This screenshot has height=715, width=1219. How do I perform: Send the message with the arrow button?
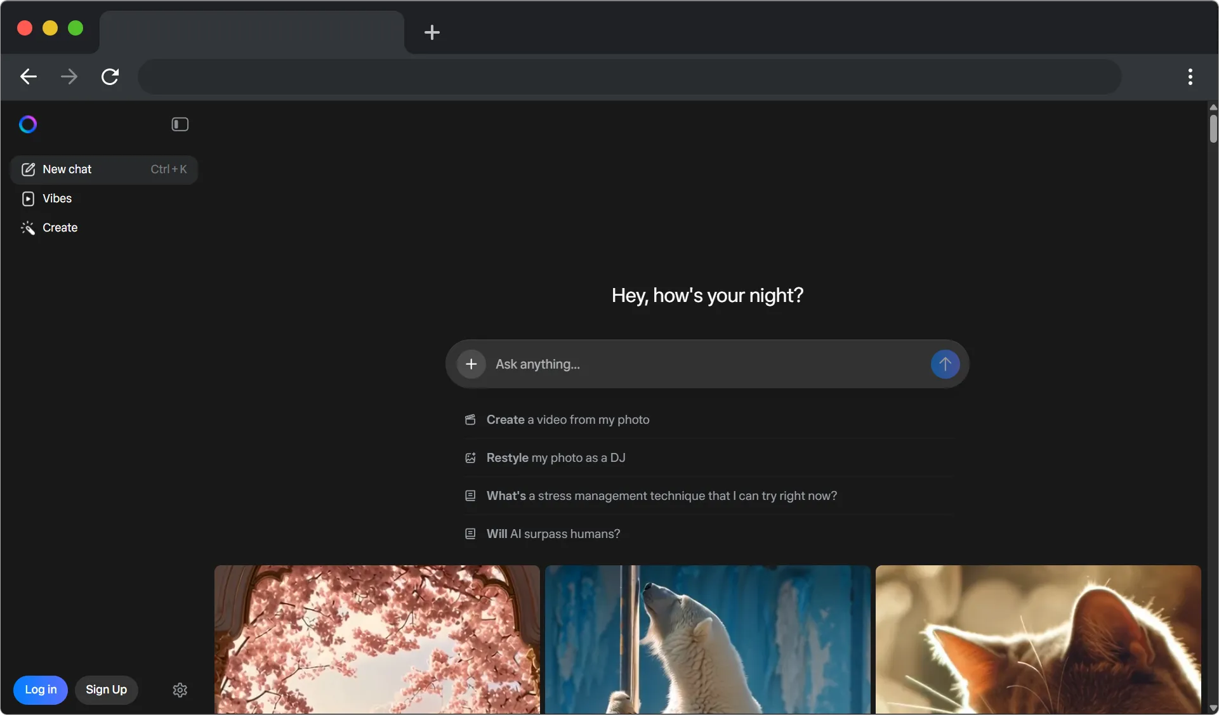(944, 364)
